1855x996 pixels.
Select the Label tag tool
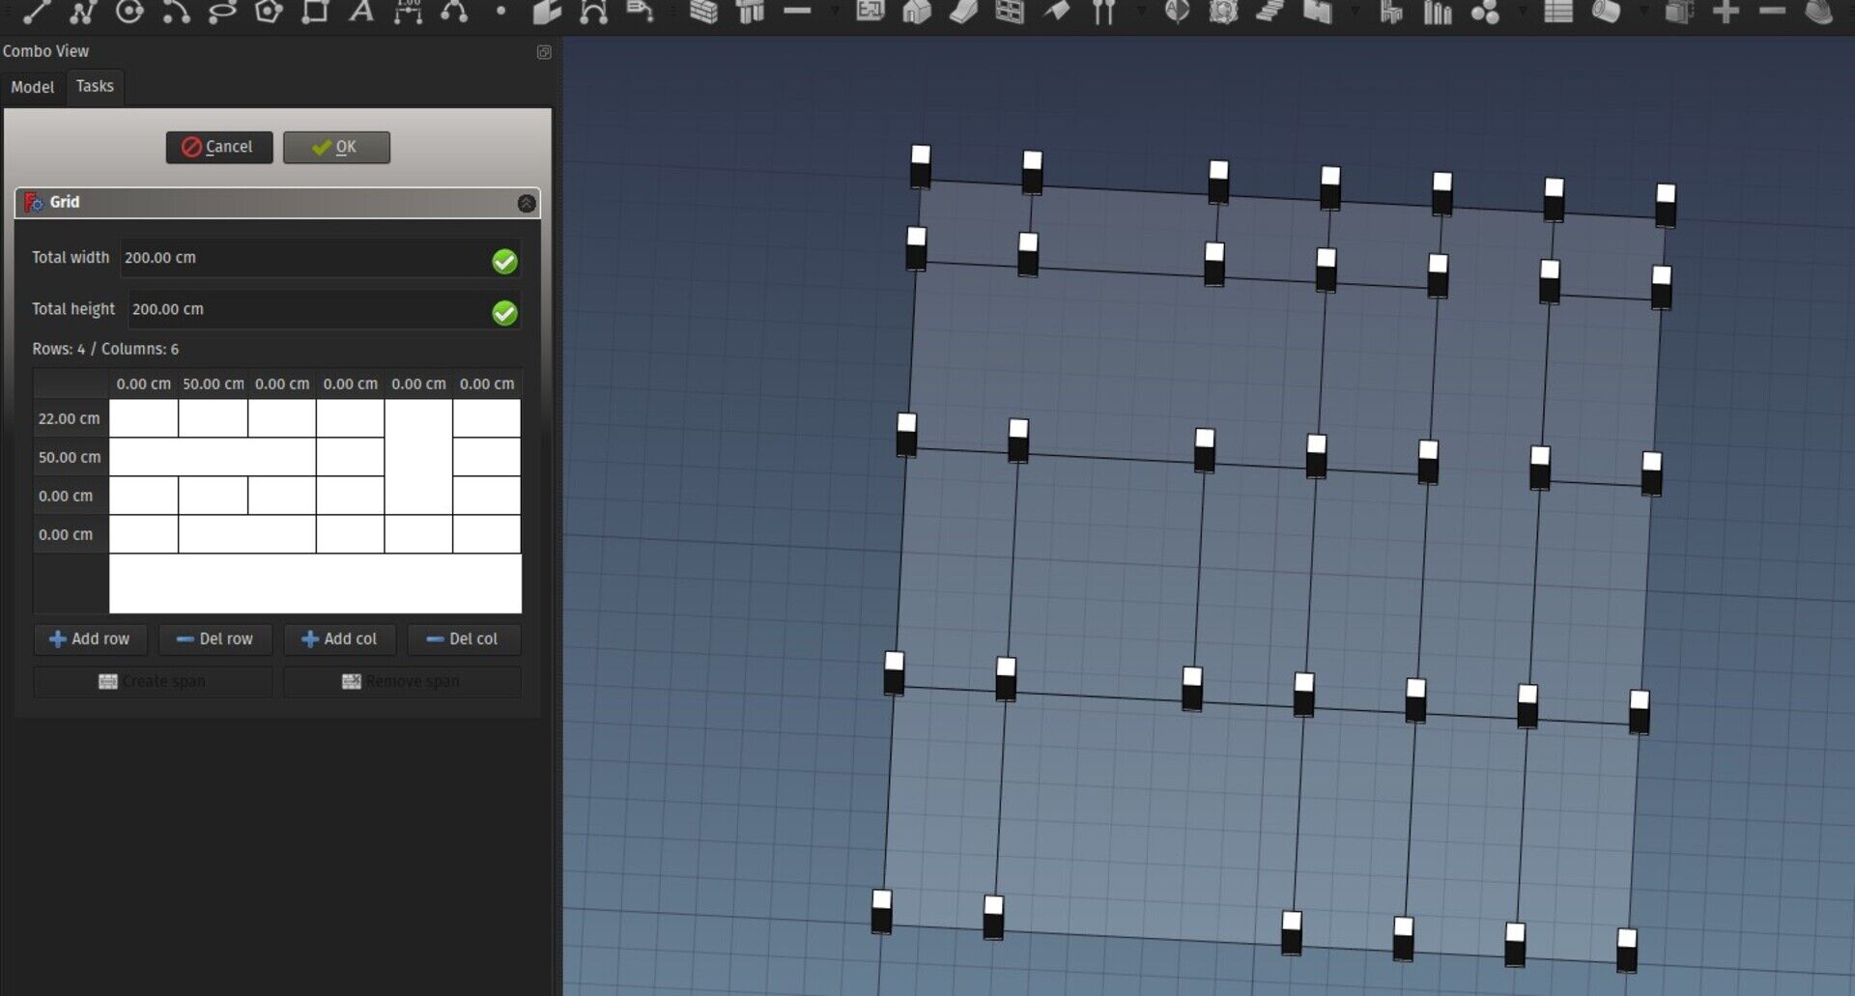640,11
